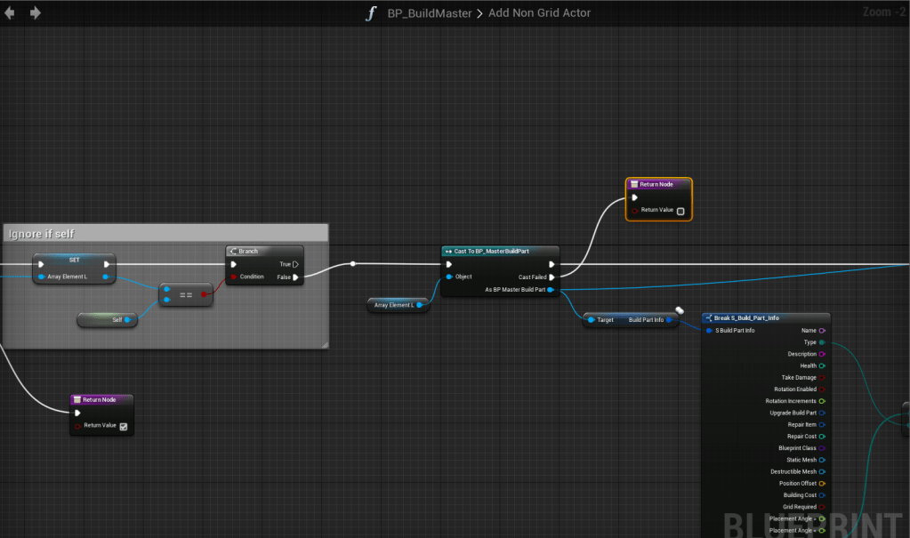Click the Health pin on the Break node
Screen dimensions: 910x538
coord(822,365)
